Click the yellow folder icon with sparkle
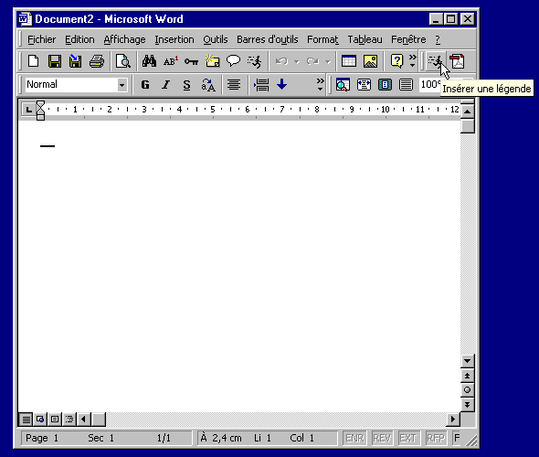This screenshot has width=539, height=457. pos(212,61)
